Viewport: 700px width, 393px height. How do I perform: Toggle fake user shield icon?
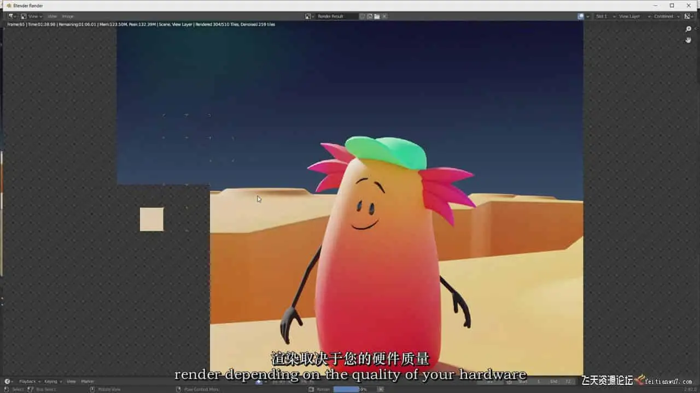(x=363, y=16)
